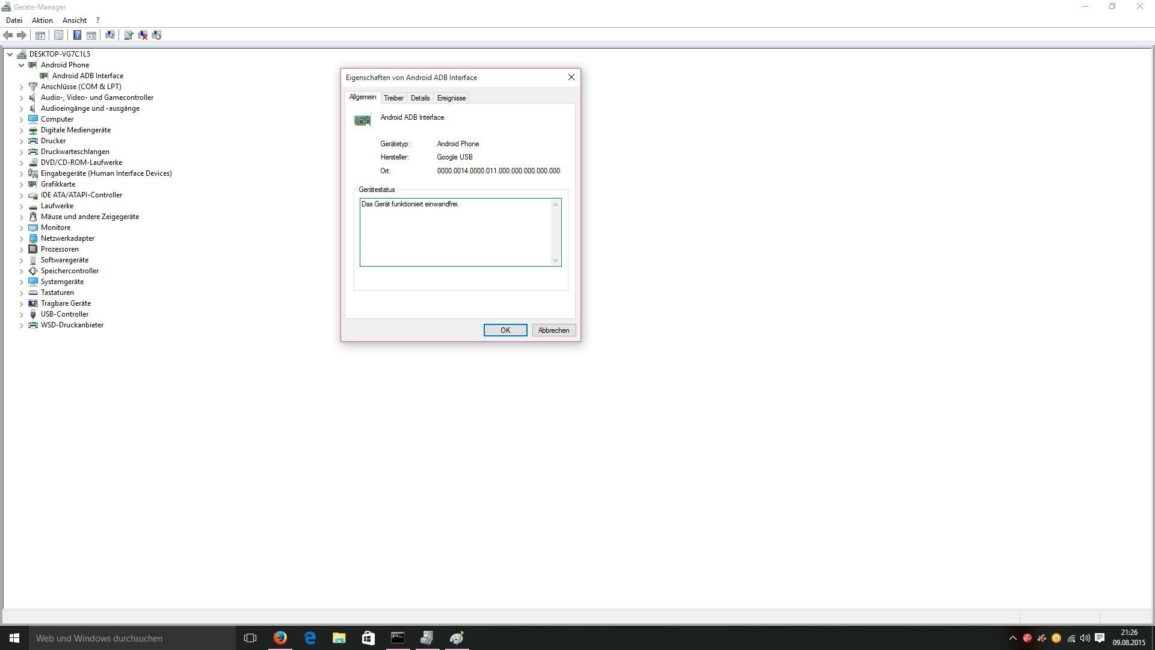Viewport: 1155px width, 650px height.
Task: Click the Windows Start button
Action: click(14, 638)
